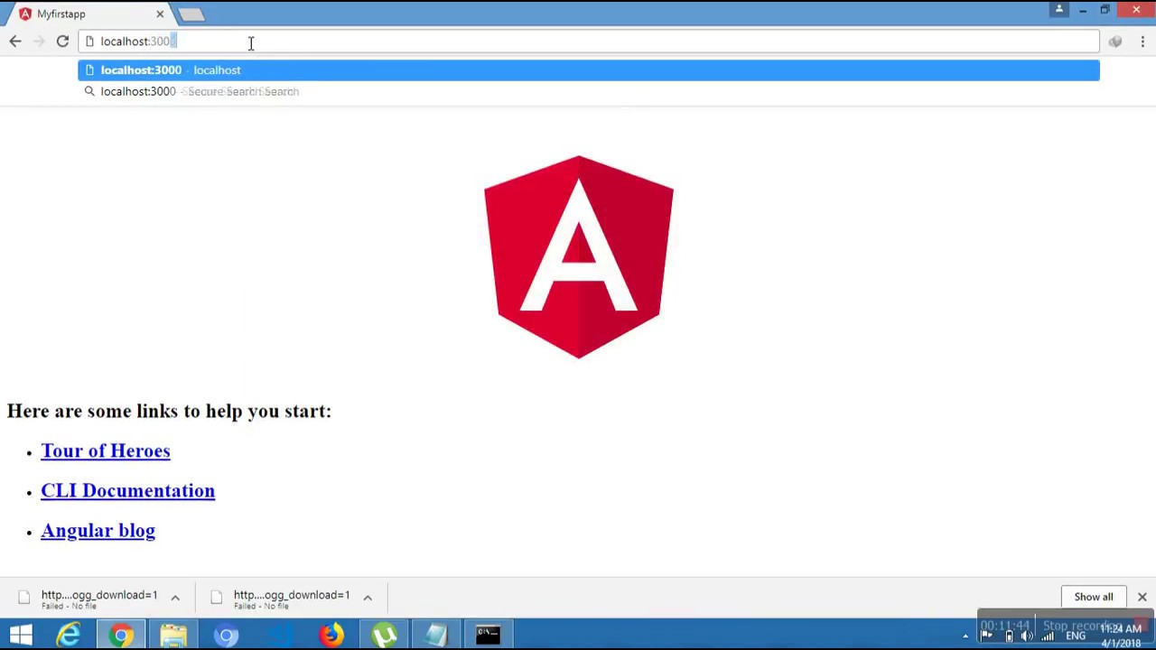Open the Chrome profile button
The width and height of the screenshot is (1156, 650).
(x=1059, y=10)
